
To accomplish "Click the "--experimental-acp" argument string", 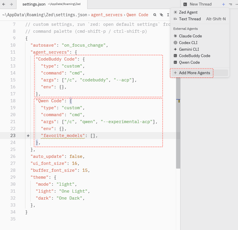I will [127, 122].
